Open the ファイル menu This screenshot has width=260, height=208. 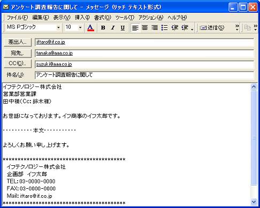click(17, 18)
